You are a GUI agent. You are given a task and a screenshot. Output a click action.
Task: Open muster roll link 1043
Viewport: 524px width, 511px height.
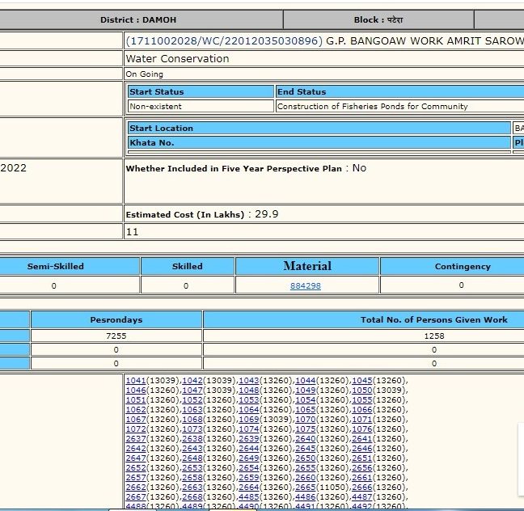[x=248, y=380]
